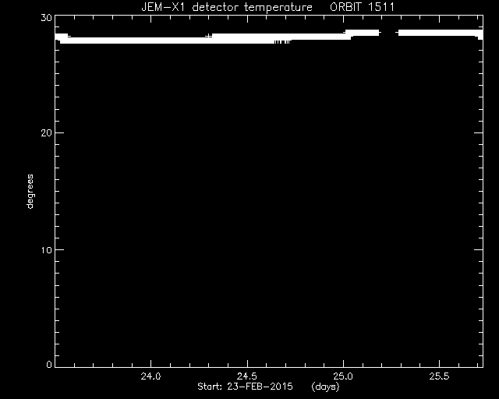Select the 20 y-axis tick label
The width and height of the screenshot is (499, 399).
tap(46, 133)
